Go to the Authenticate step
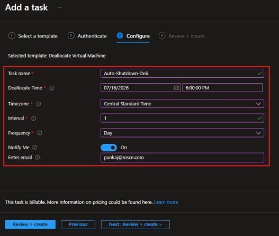The image size is (279, 236). pyautogui.click(x=87, y=36)
